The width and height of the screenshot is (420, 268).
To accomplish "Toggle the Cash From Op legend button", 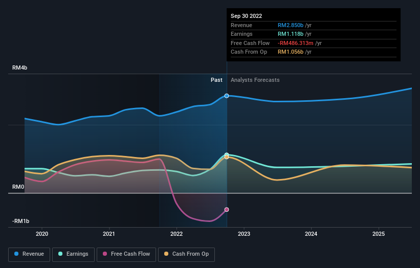I will pos(186,254).
